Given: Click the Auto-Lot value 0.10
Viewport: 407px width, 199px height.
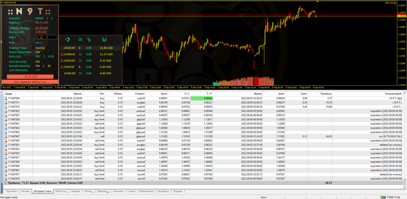Looking at the screenshot, I should coord(51,56).
